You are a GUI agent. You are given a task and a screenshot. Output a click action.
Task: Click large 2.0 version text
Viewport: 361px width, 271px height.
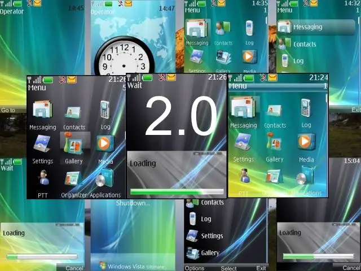(x=182, y=116)
